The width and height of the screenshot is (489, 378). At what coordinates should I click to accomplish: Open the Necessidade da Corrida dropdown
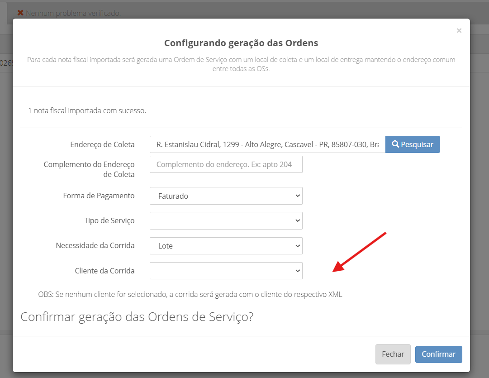coord(226,246)
